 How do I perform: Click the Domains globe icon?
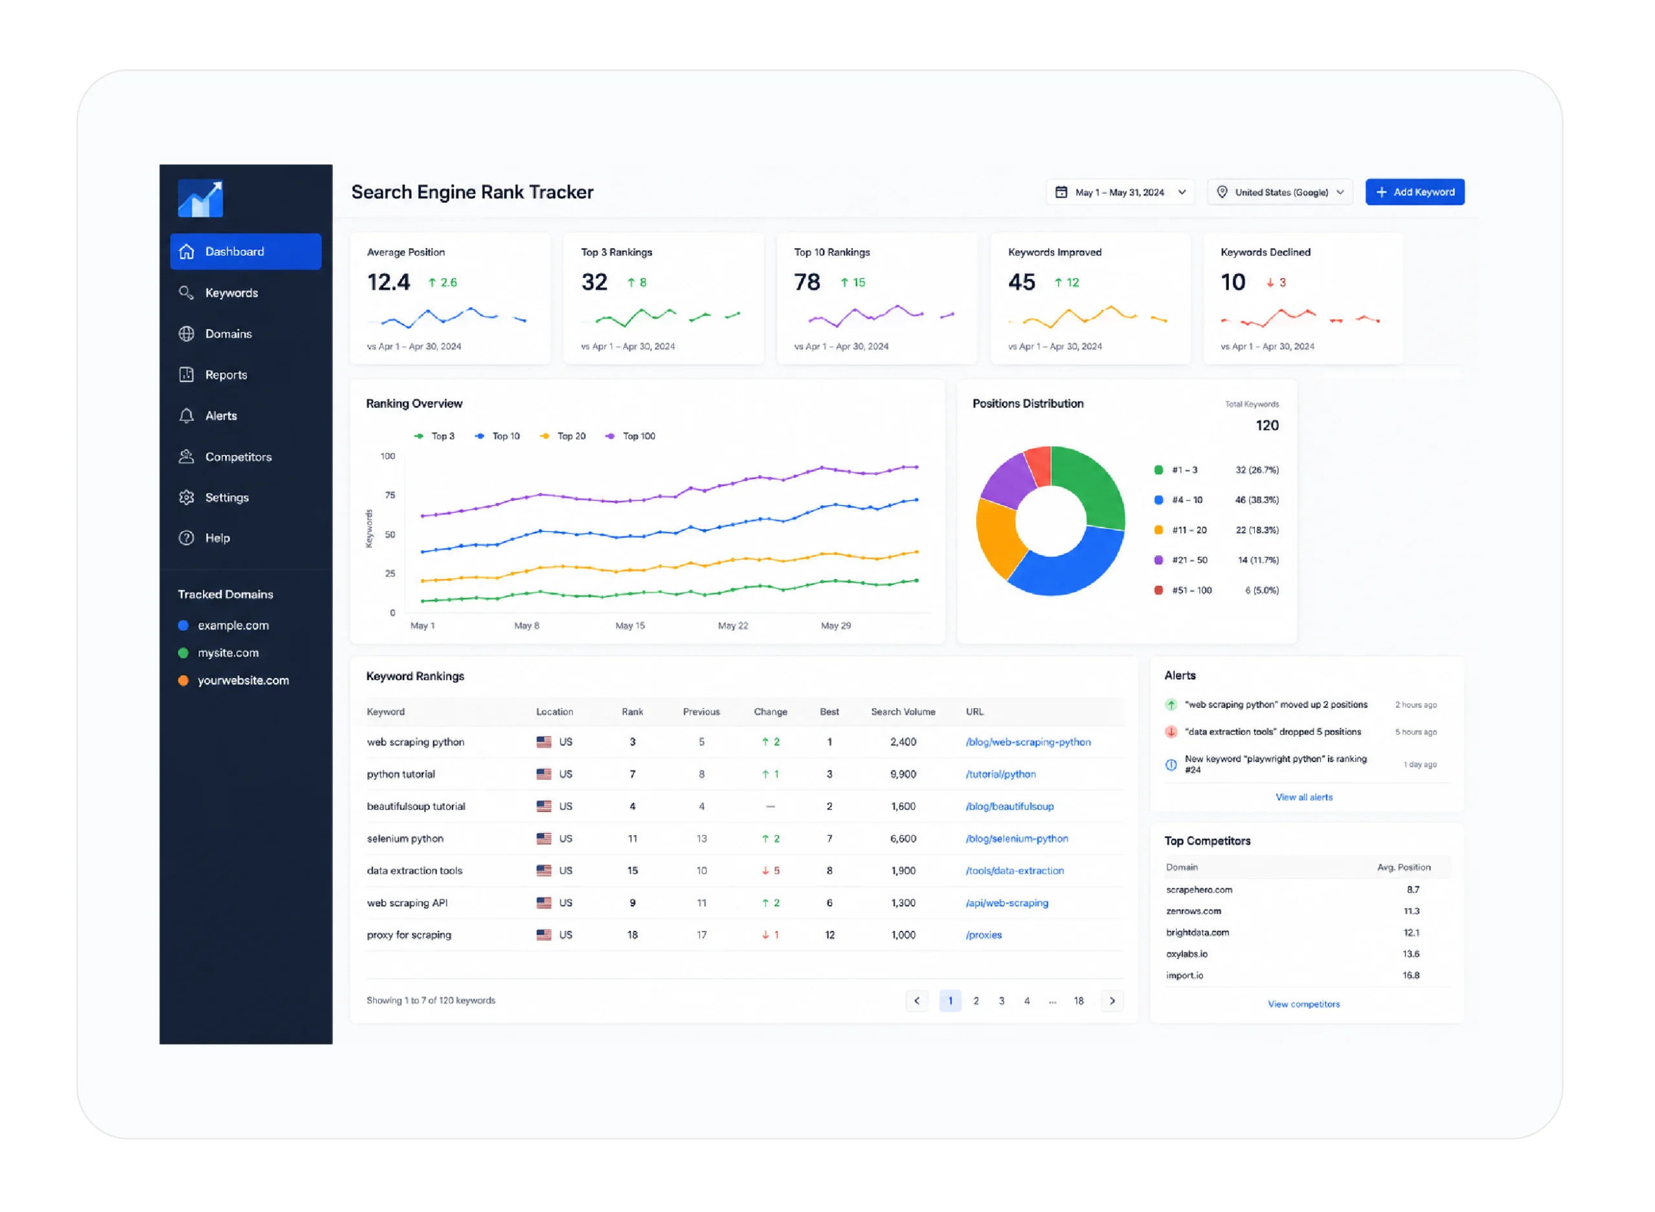187,334
